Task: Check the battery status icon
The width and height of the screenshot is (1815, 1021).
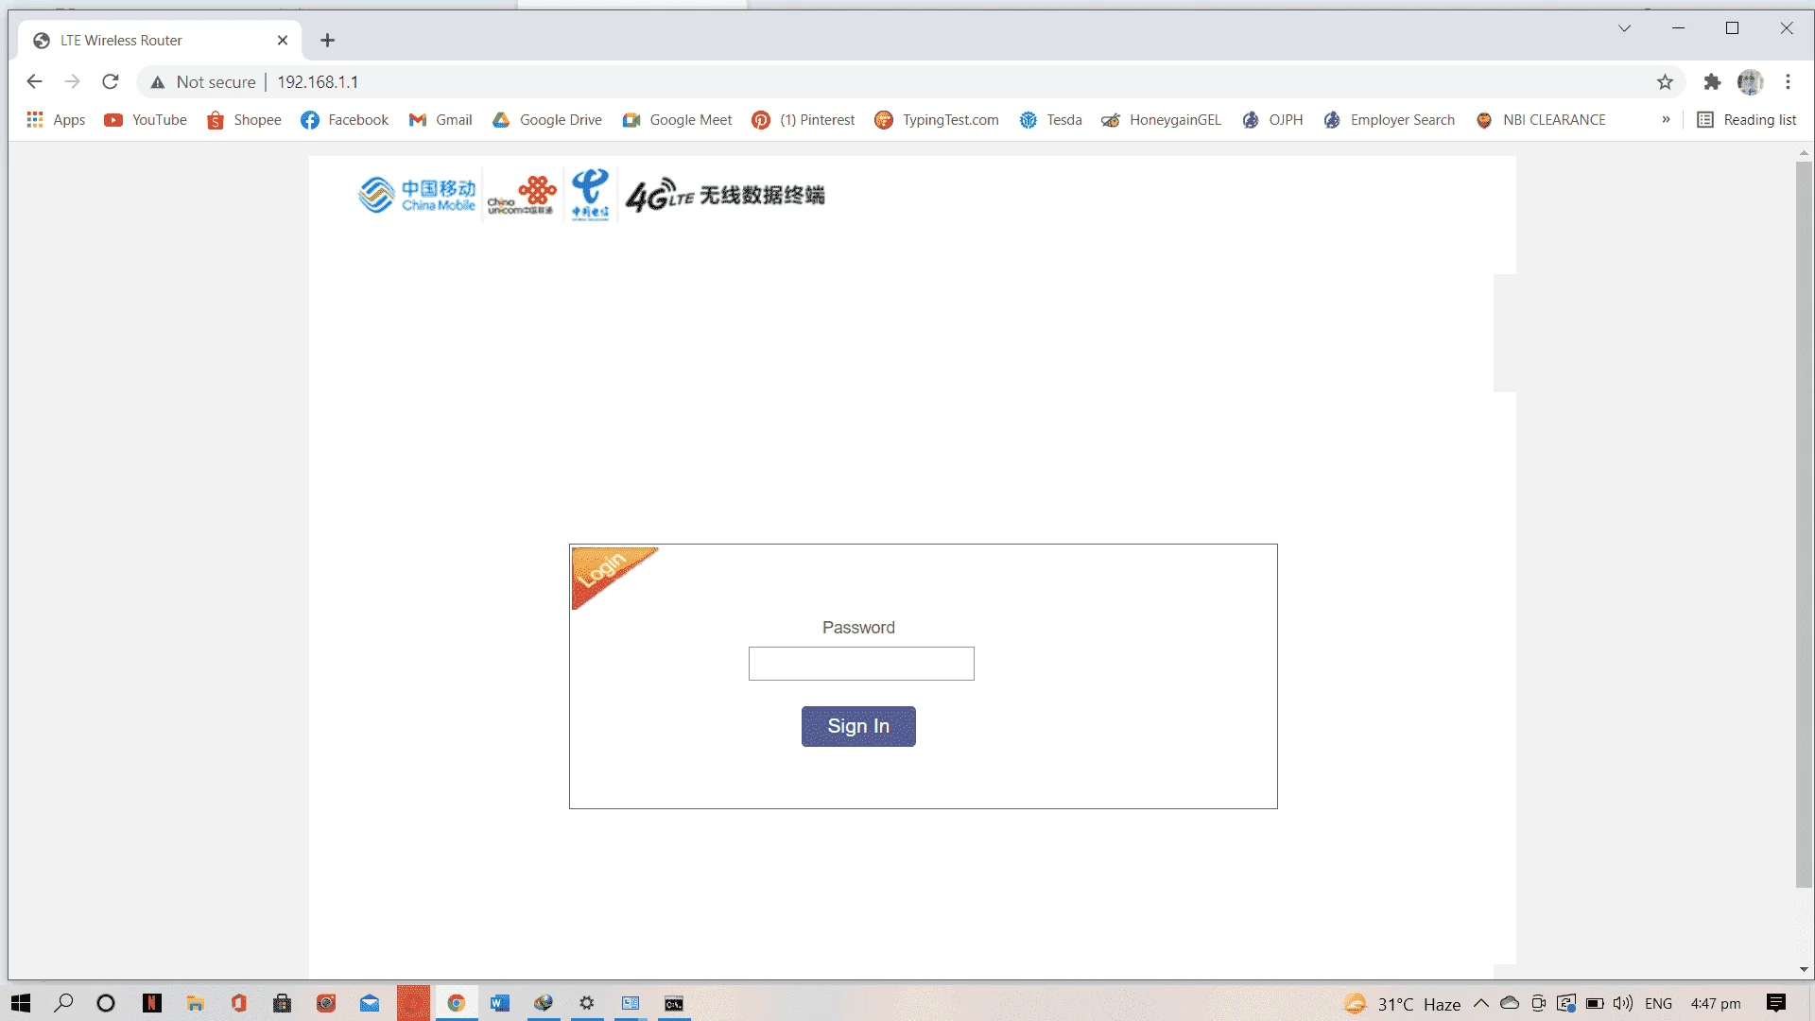Action: pyautogui.click(x=1595, y=1003)
